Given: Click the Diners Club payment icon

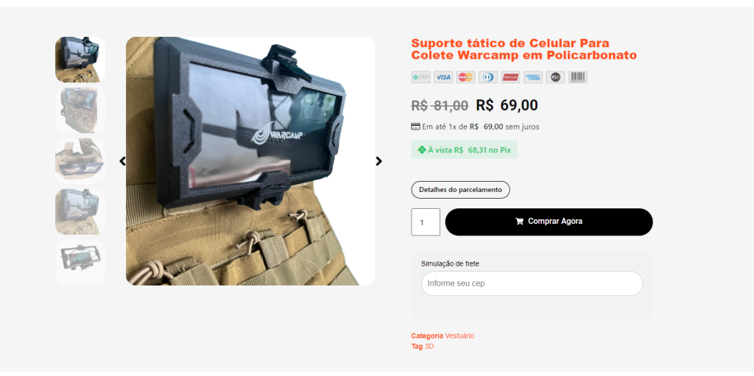Looking at the screenshot, I should click(x=488, y=77).
